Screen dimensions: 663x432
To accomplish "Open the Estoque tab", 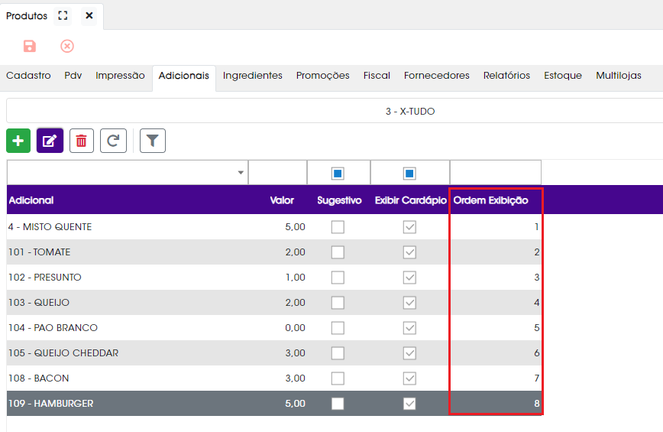I will 563,76.
